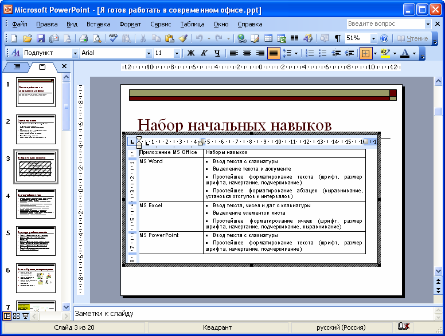Activate the Format Painter brush icon

click(183, 38)
